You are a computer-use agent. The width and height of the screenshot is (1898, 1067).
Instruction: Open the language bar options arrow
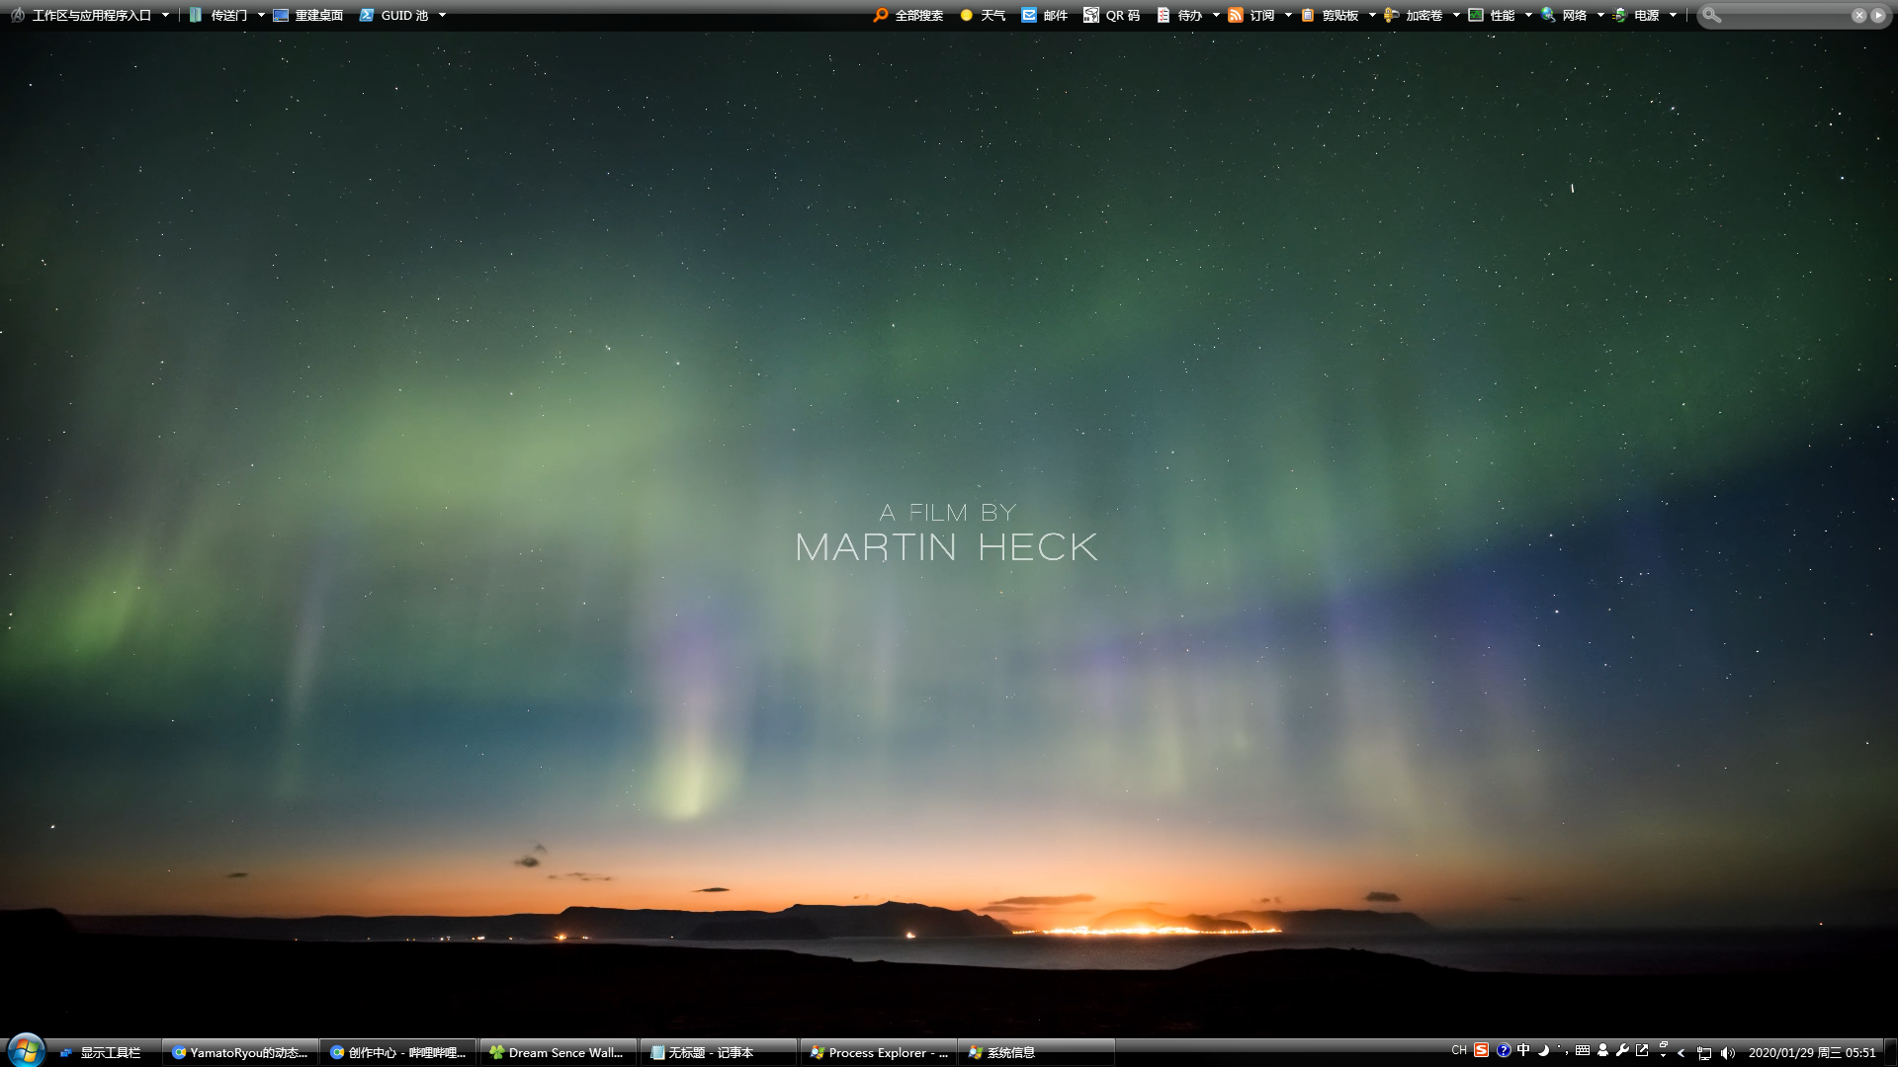(1664, 1056)
